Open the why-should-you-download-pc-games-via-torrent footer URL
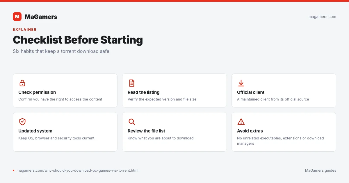Viewport: 349px width, 183px height. (77, 171)
